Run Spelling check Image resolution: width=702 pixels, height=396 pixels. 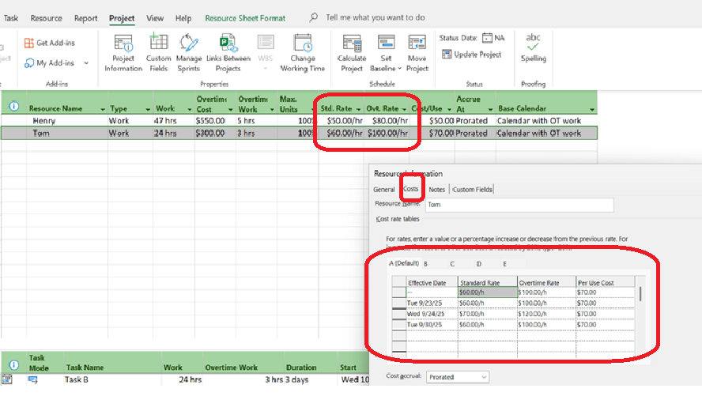point(533,48)
